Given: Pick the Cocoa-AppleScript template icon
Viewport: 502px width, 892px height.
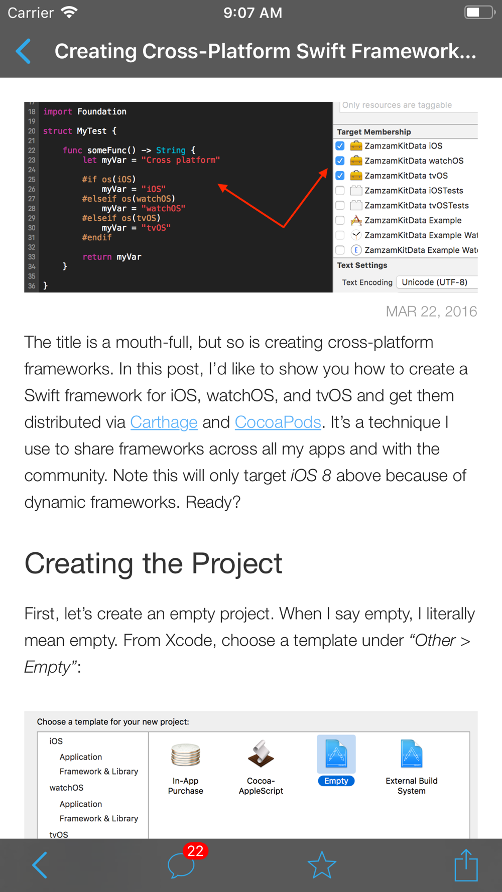Looking at the screenshot, I should pos(261,755).
